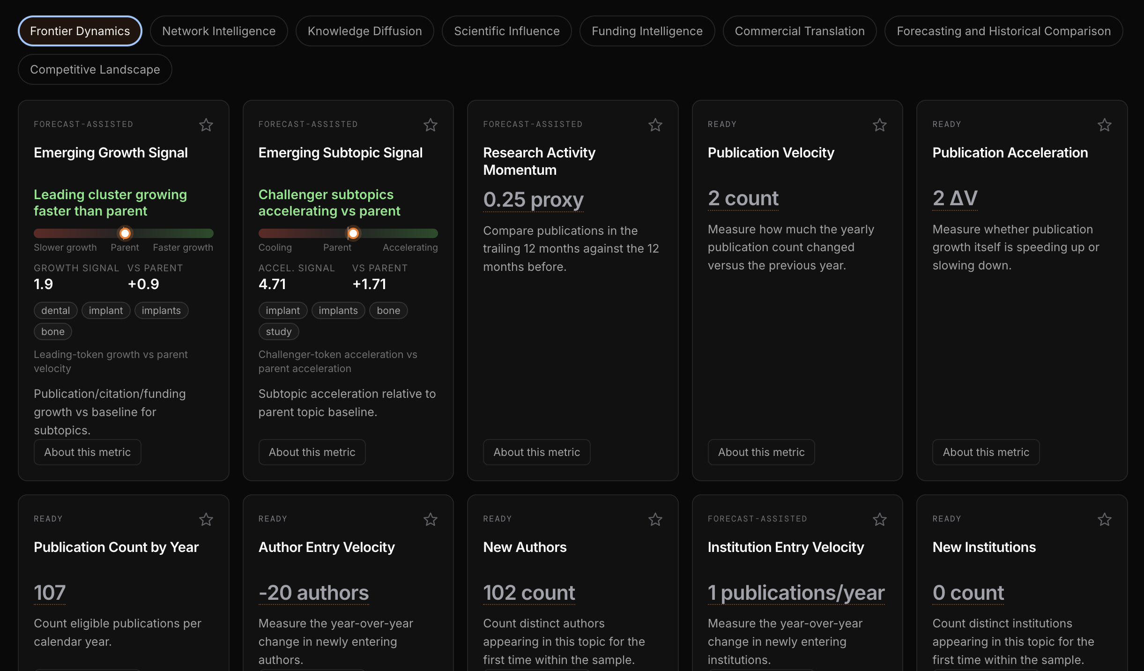
Task: Click the 0 count value in New Institutions
Action: (968, 593)
